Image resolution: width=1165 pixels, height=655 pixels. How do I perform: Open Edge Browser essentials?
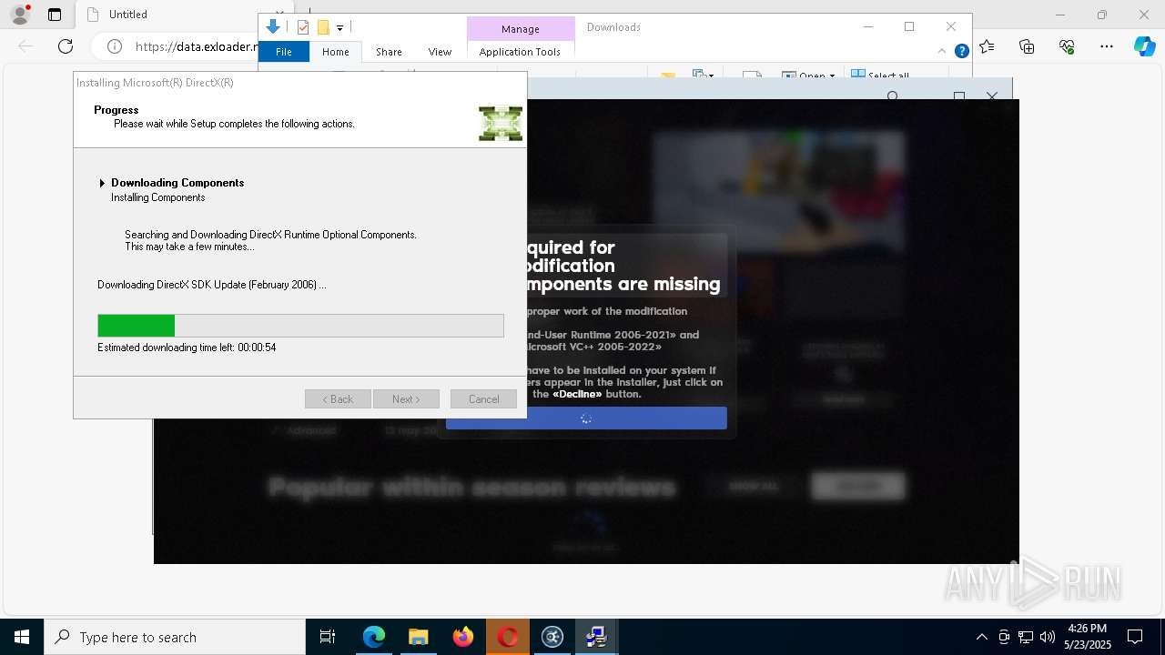pos(1067,46)
